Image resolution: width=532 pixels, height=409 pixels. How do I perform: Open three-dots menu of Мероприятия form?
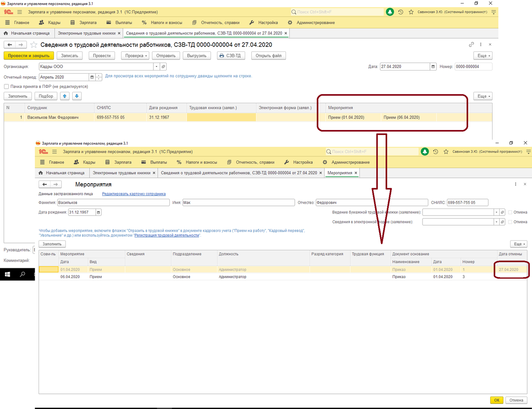516,184
